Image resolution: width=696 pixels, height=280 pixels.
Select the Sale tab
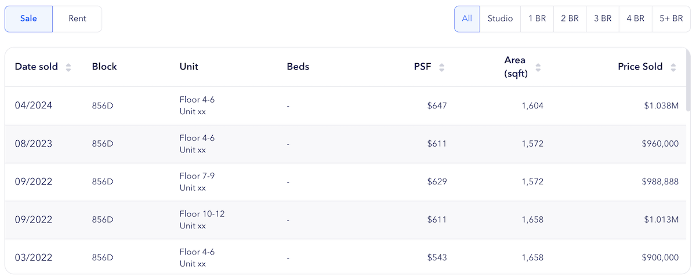coord(28,19)
